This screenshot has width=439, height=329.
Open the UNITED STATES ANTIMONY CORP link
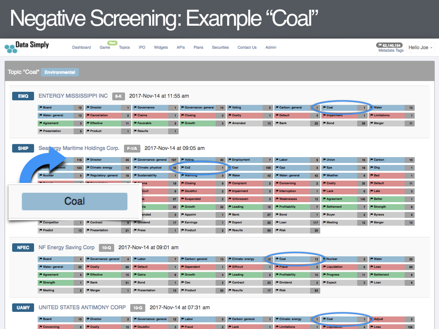click(82, 307)
